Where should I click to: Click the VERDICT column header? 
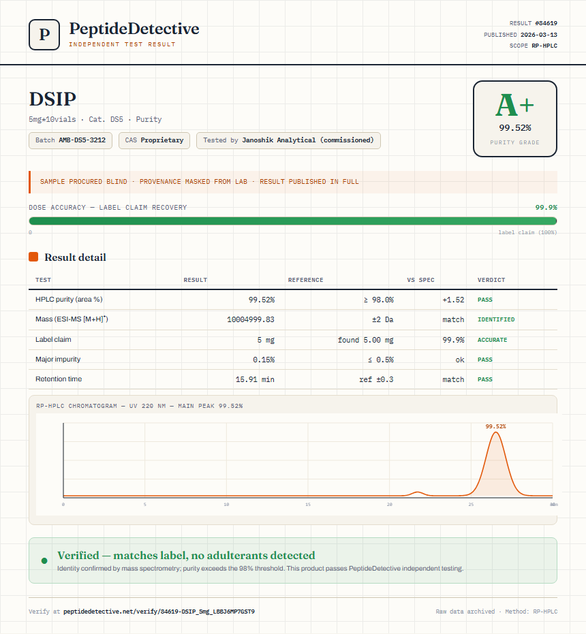point(491,280)
